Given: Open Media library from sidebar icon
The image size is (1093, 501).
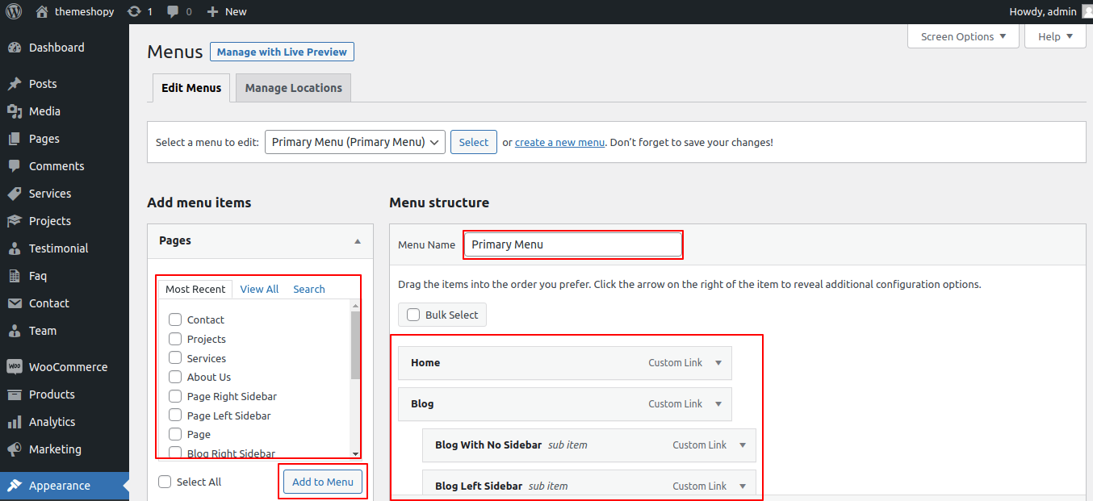Looking at the screenshot, I should coord(14,111).
